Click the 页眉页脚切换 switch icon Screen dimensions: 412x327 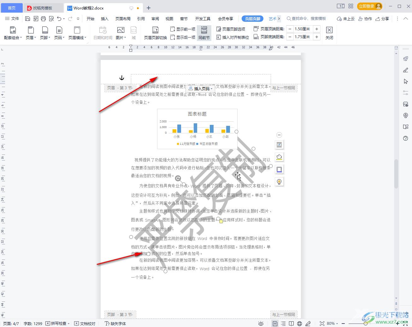[x=156, y=33]
